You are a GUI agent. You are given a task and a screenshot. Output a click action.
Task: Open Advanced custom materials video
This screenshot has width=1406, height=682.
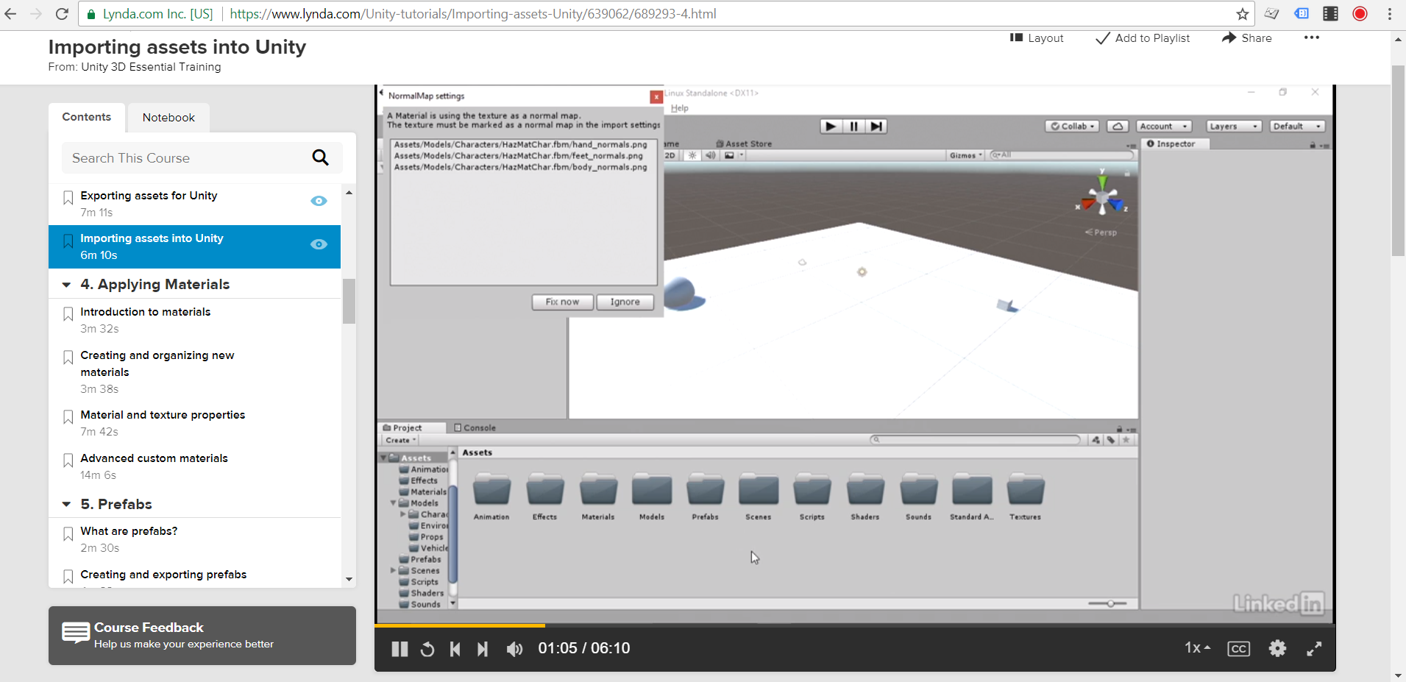155,458
